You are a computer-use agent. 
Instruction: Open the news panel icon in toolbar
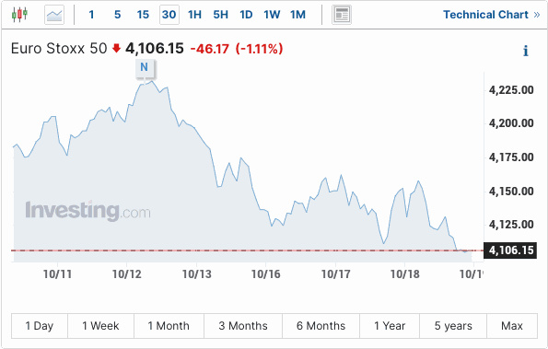(x=342, y=15)
